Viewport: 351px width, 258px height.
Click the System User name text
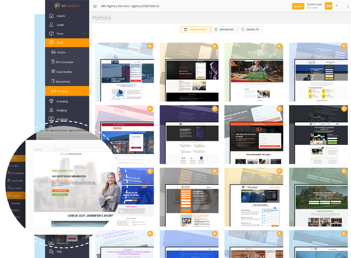point(314,4)
